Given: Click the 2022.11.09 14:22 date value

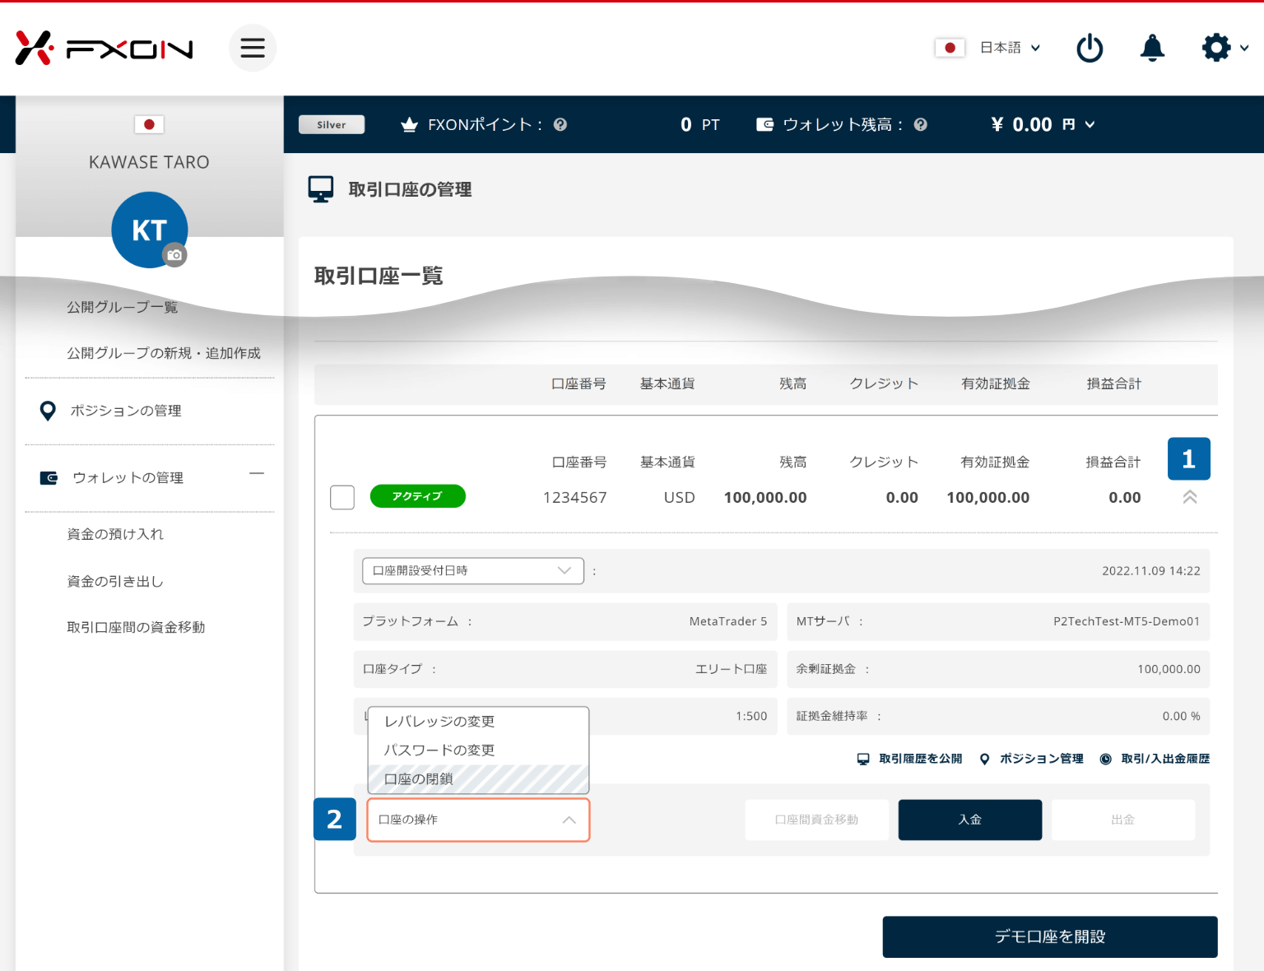Looking at the screenshot, I should click(1151, 571).
